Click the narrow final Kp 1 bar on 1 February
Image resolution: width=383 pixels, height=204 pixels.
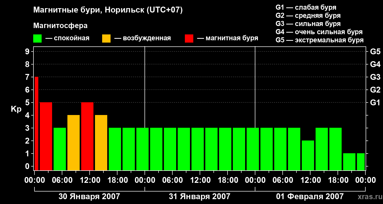click(361, 162)
